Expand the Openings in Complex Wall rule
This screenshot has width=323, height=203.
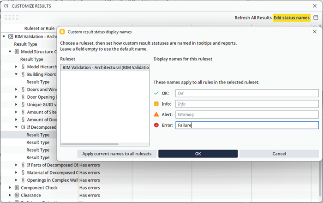coord(16,180)
